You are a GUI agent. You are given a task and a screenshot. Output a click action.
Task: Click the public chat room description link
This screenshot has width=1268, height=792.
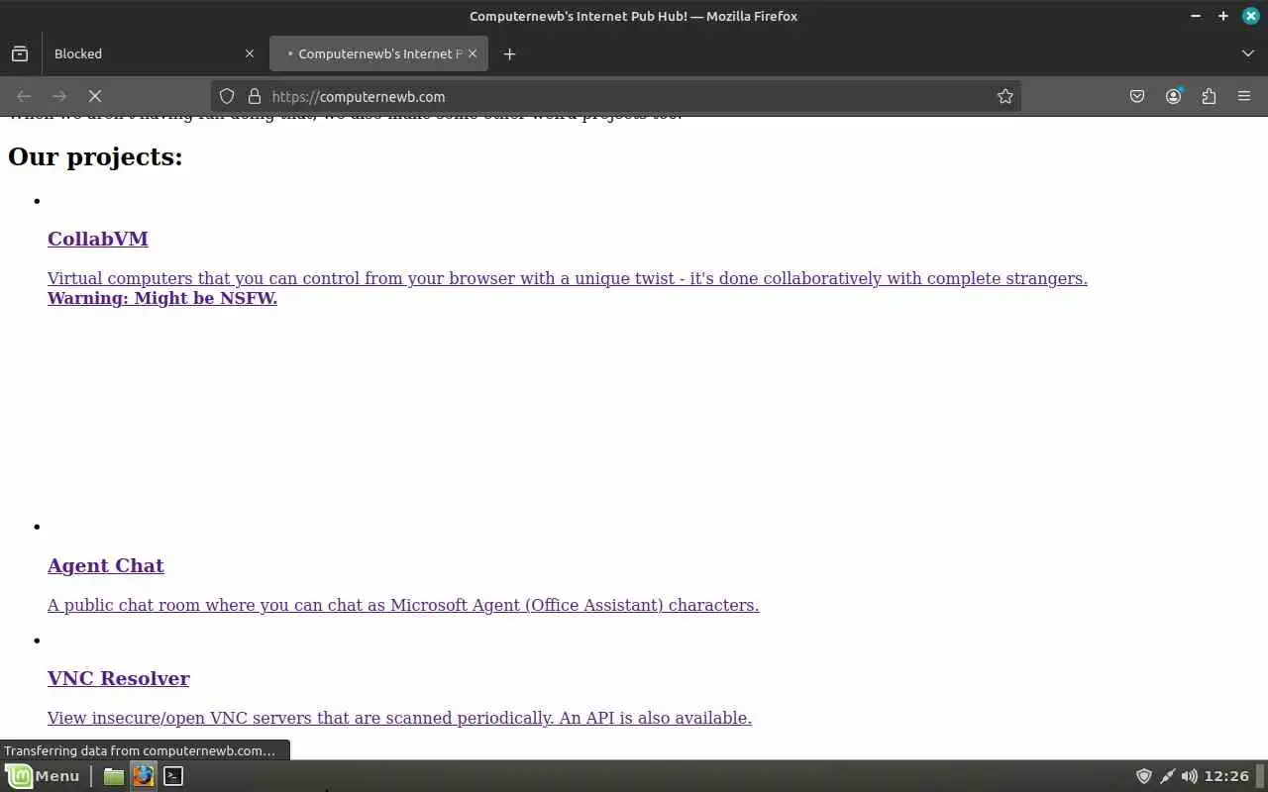coord(403,605)
